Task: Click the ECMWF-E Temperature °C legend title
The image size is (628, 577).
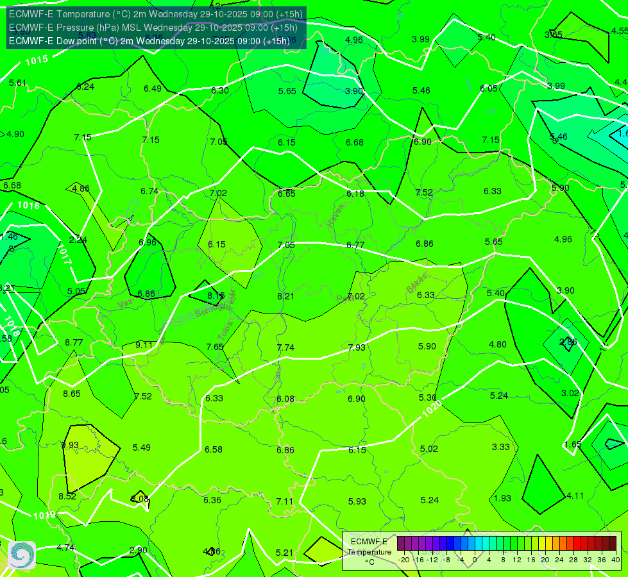Action: click(x=369, y=552)
